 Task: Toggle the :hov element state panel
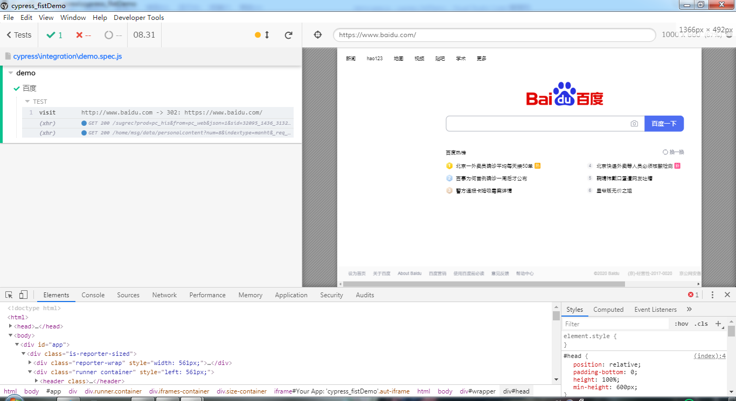coord(682,324)
